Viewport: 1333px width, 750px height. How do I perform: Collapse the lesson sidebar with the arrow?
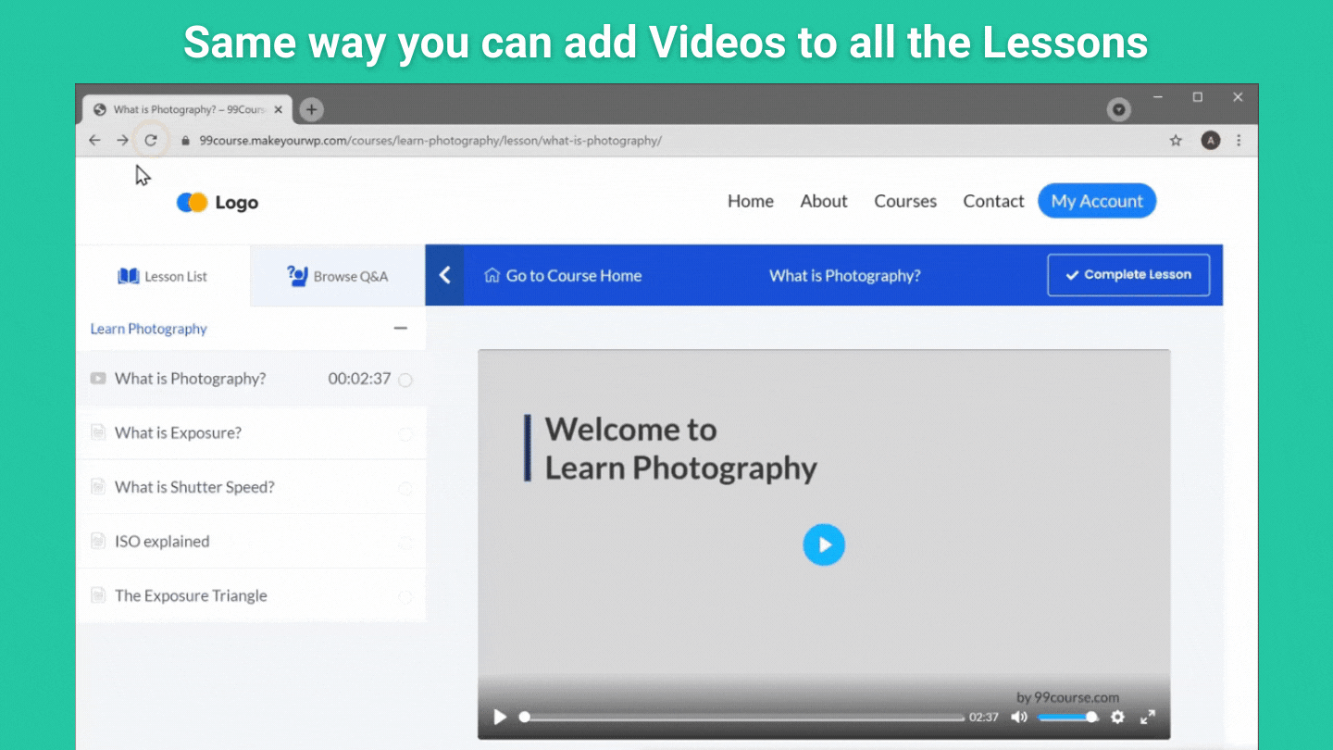[444, 275]
